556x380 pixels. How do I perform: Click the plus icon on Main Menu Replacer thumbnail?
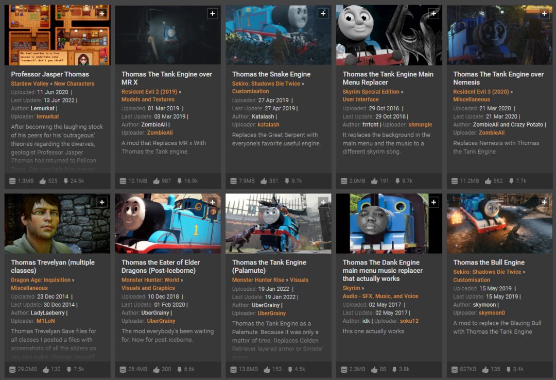click(433, 13)
